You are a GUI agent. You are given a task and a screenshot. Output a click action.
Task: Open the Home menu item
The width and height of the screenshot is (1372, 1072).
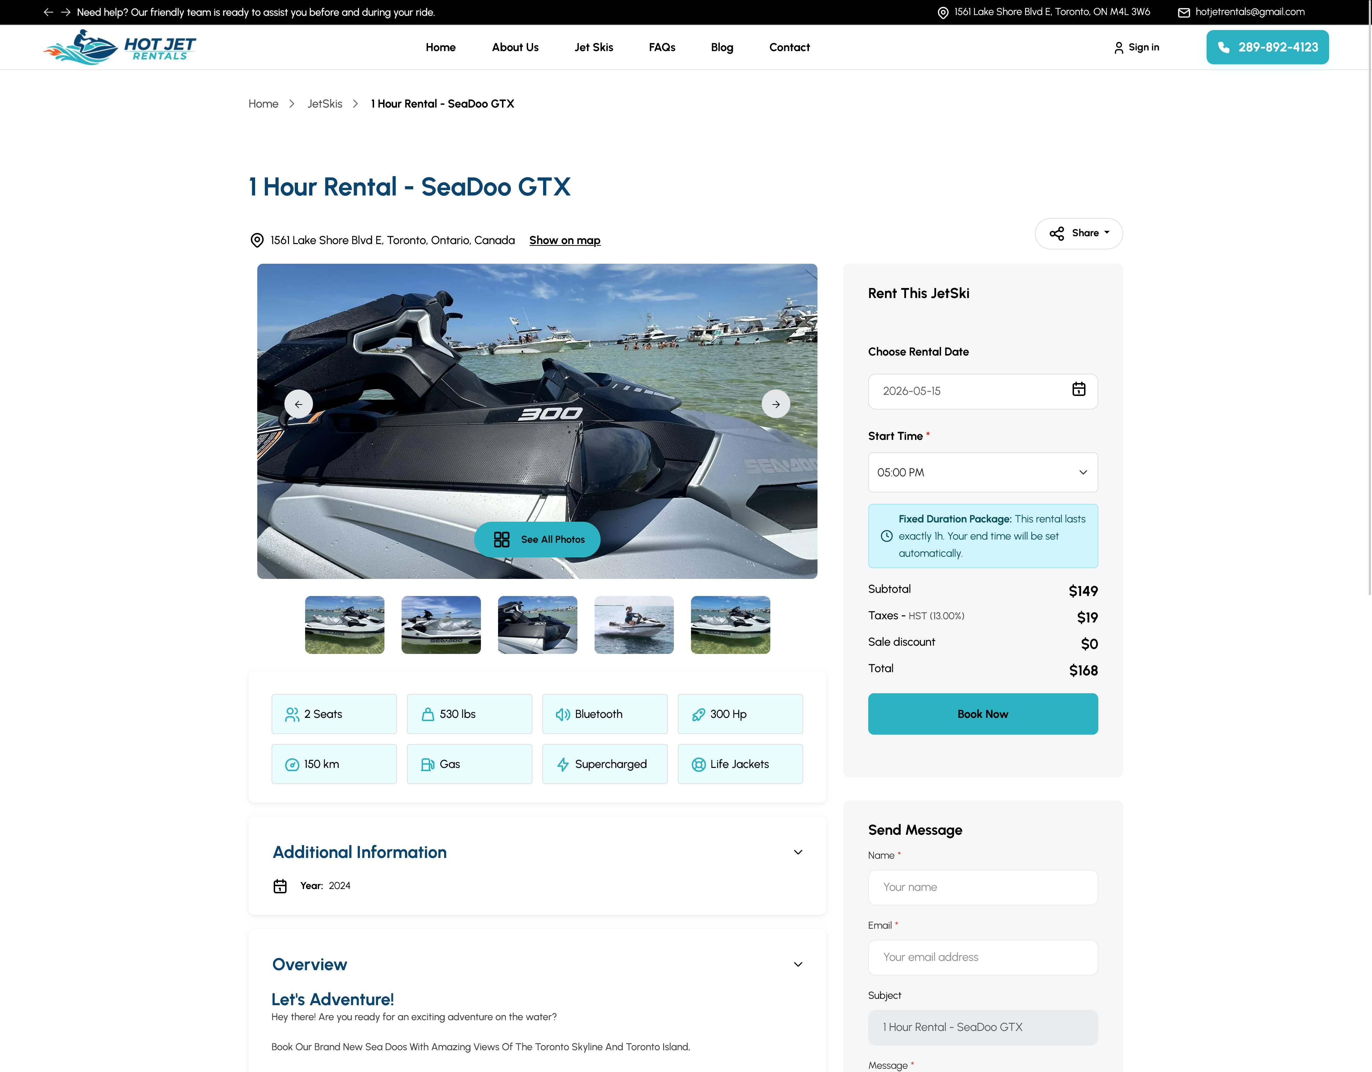441,47
